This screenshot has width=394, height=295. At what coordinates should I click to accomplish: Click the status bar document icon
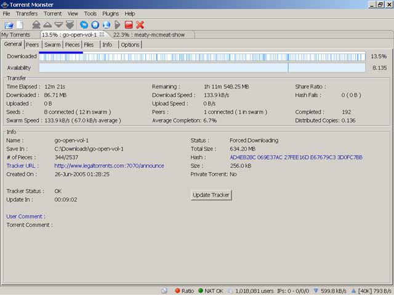[x=164, y=291]
